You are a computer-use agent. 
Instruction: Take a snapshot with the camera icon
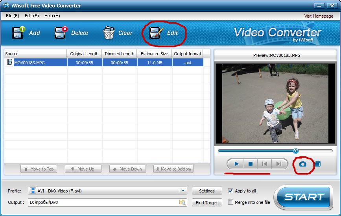pyautogui.click(x=303, y=164)
